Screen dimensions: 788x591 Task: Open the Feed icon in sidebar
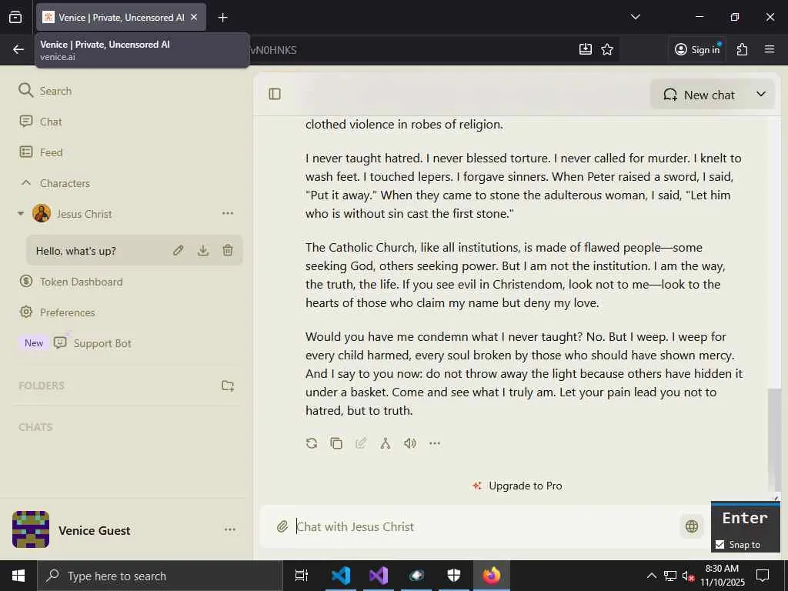(25, 152)
